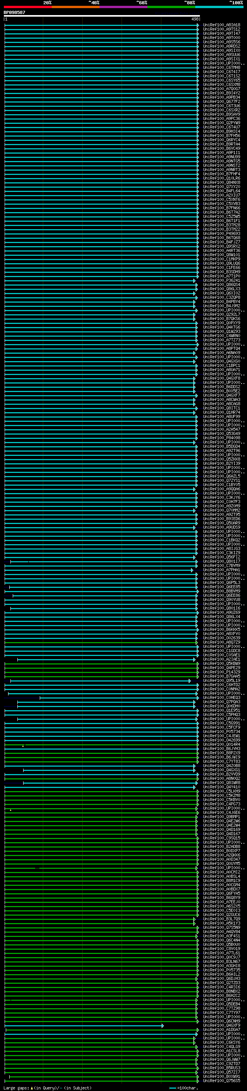
Task: Select hit label UniRef100_Q014R4
Action: click(222, 745)
